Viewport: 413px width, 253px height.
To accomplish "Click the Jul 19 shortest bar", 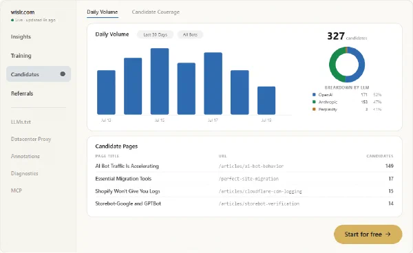I will coord(266,100).
